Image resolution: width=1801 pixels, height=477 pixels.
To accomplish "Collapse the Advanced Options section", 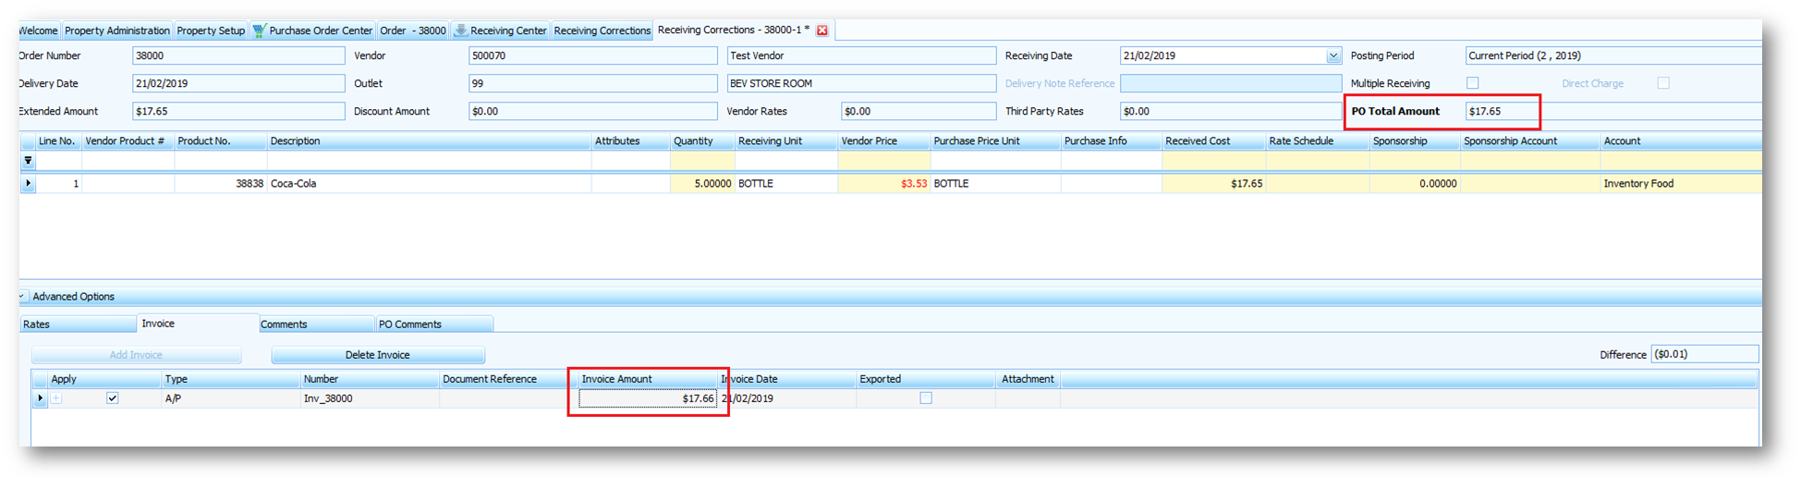I will pyautogui.click(x=22, y=297).
